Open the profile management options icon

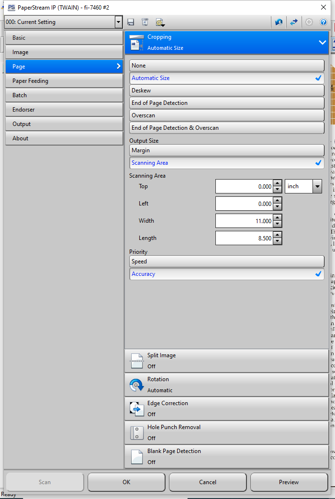159,22
